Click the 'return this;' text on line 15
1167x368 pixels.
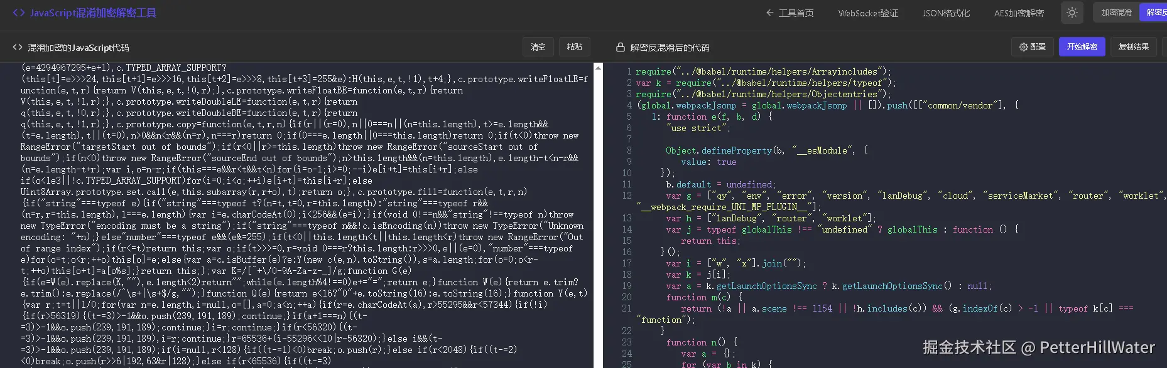click(x=711, y=241)
